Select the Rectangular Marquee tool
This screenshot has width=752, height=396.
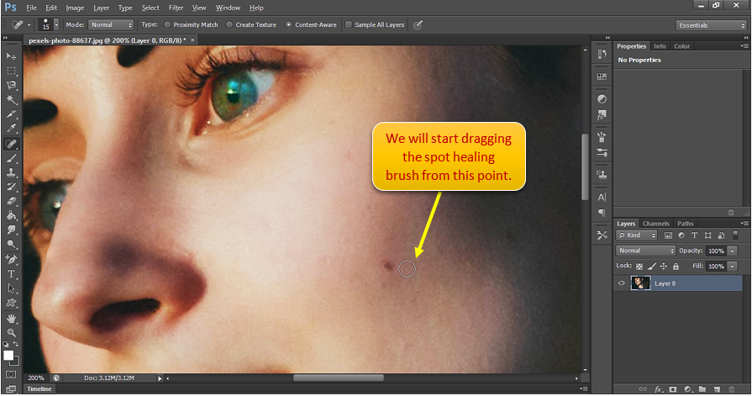coord(11,71)
